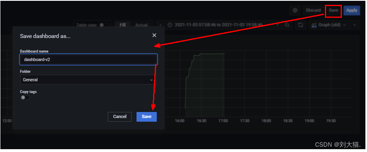The height and width of the screenshot is (152, 367).
Task: Click the graph icon beside Graph (old)
Action: pyautogui.click(x=314, y=25)
